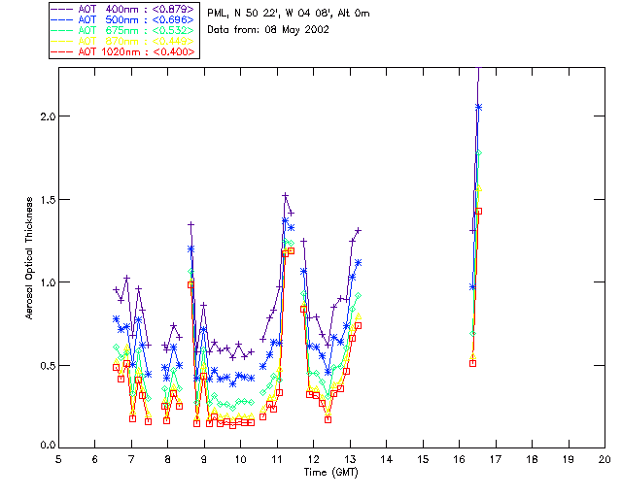The height and width of the screenshot is (497, 622).
Task: Click the x-axis tick label 15
Action: (423, 459)
